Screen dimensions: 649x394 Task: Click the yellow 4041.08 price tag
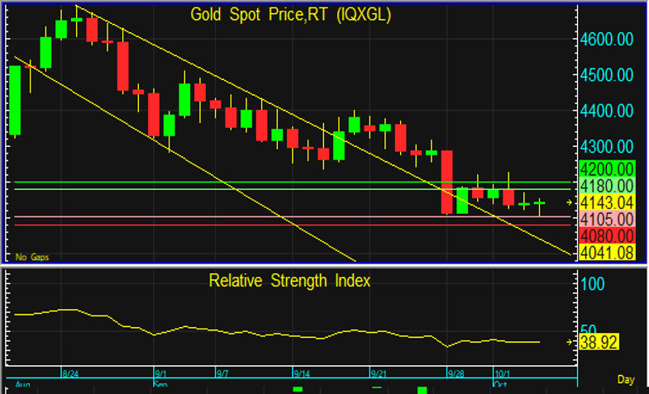click(607, 252)
